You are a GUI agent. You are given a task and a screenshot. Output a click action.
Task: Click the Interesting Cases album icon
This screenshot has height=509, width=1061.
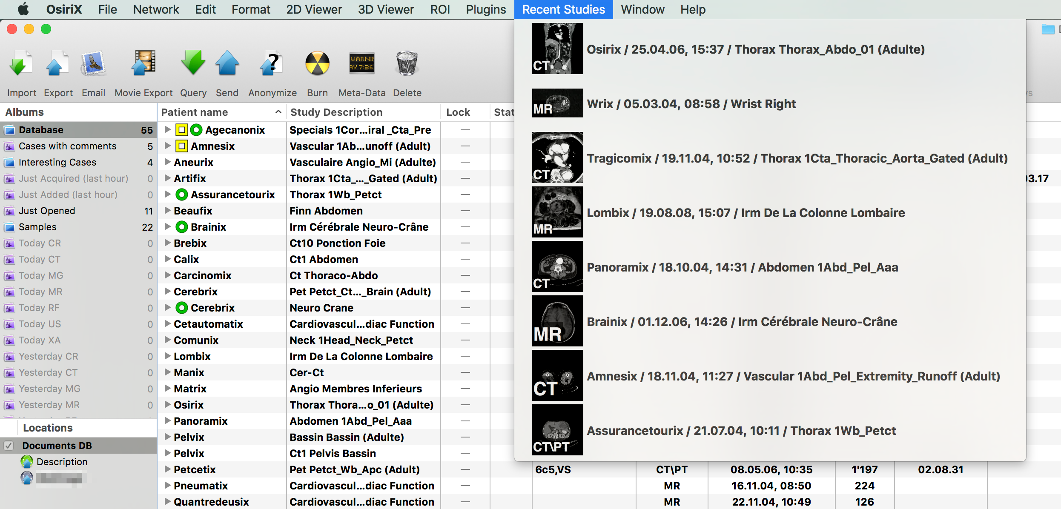[x=9, y=163]
